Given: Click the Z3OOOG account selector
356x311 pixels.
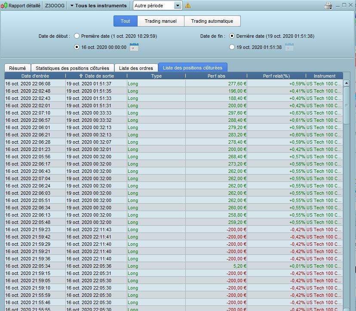Looking at the screenshot, I should pos(55,6).
